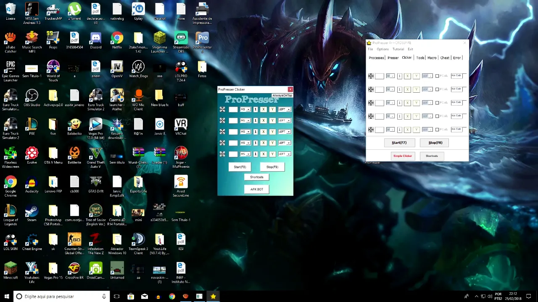
Task: Switch to the Presser tab
Action: (393, 58)
